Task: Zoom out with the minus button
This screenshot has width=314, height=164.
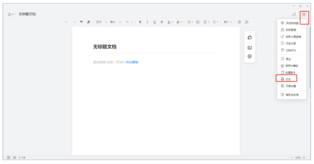Action: click(x=292, y=158)
